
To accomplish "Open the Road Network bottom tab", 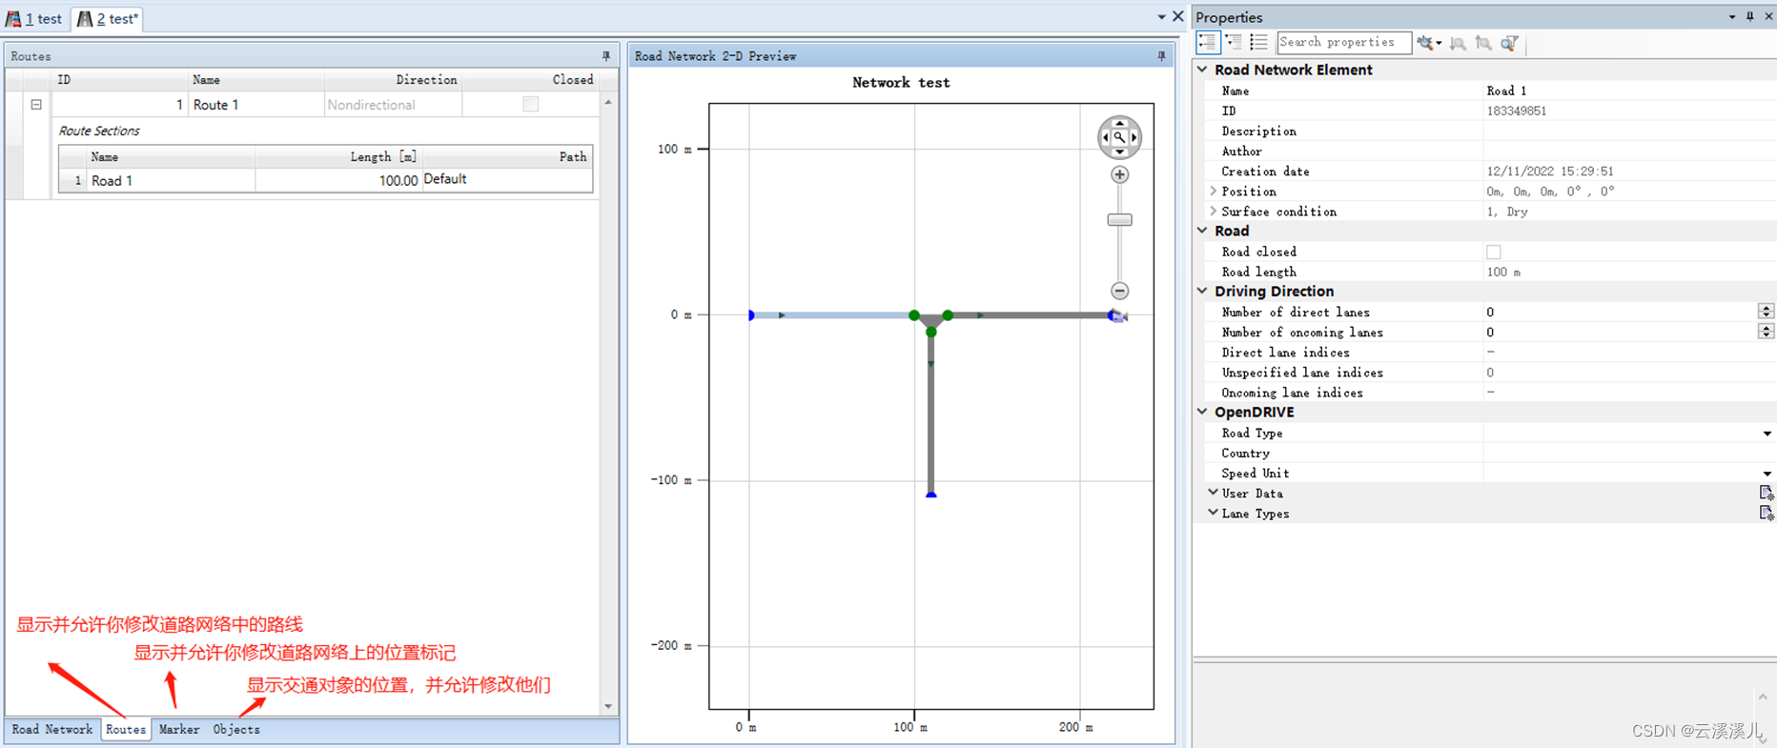I will click(x=52, y=729).
